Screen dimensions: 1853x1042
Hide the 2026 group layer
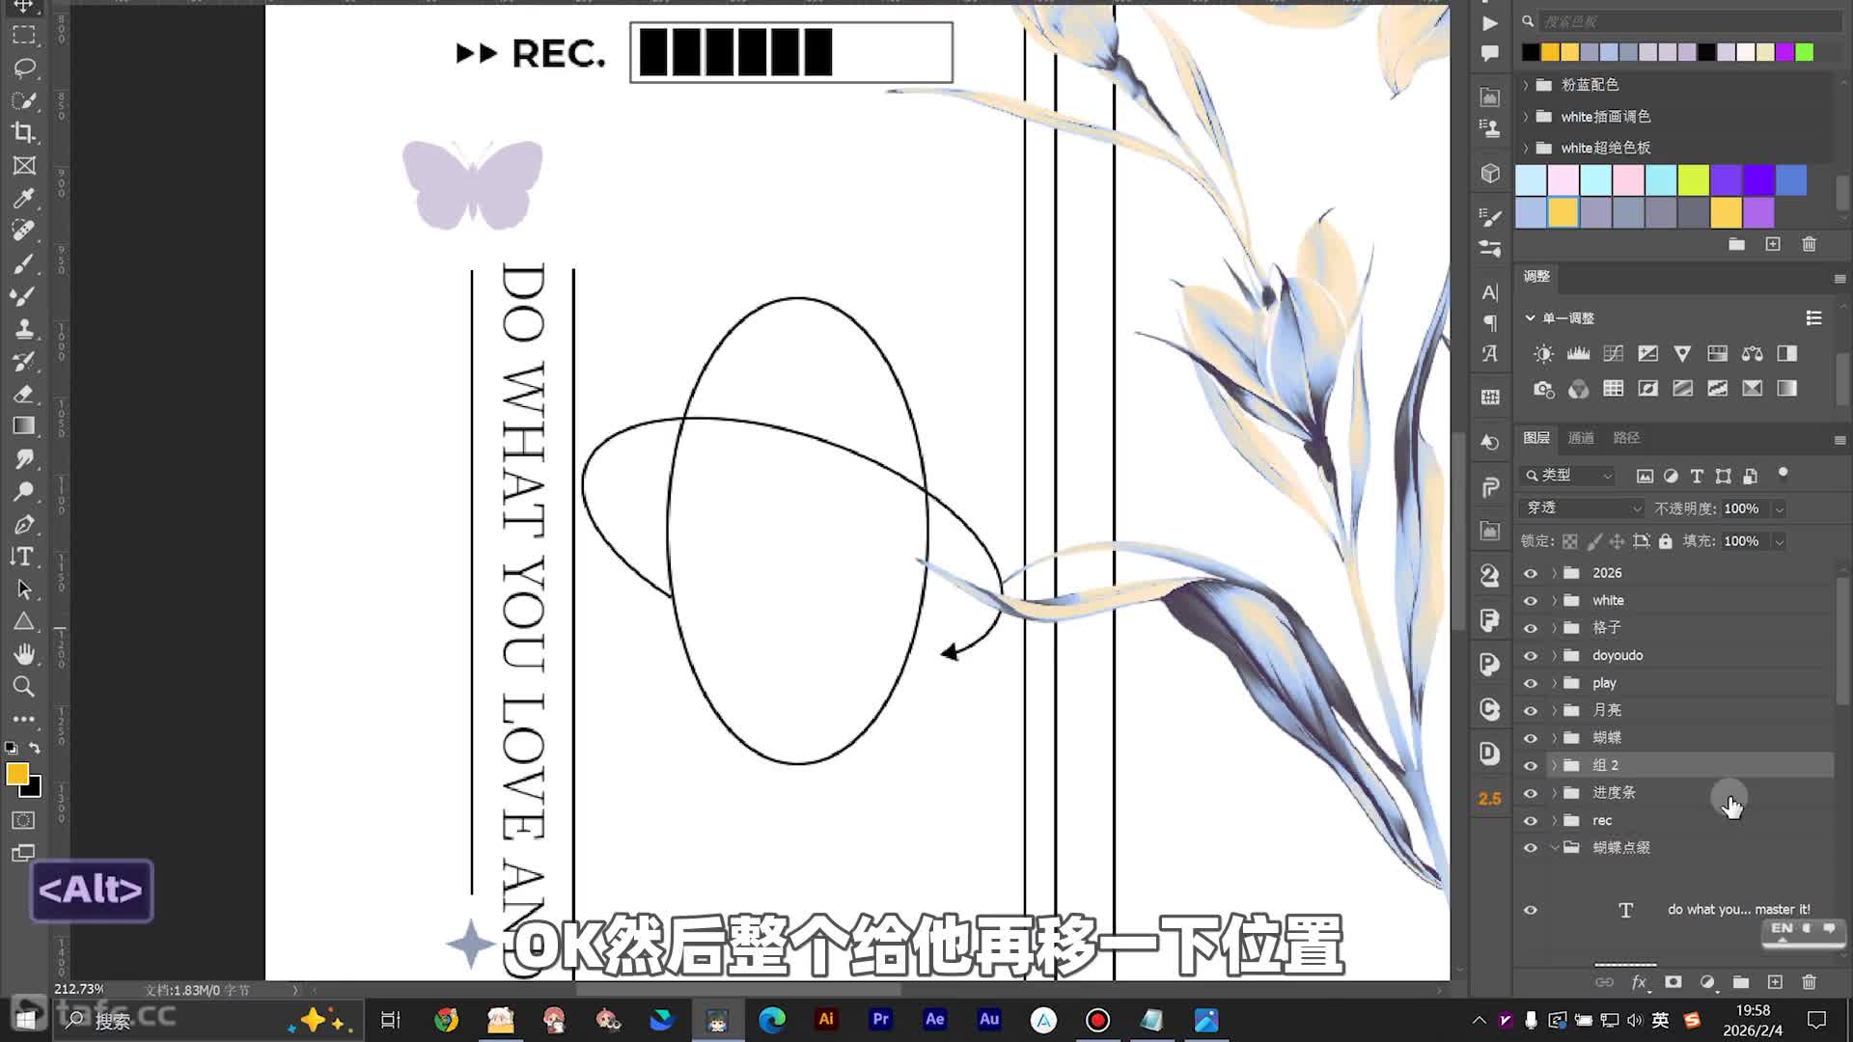[1531, 573]
